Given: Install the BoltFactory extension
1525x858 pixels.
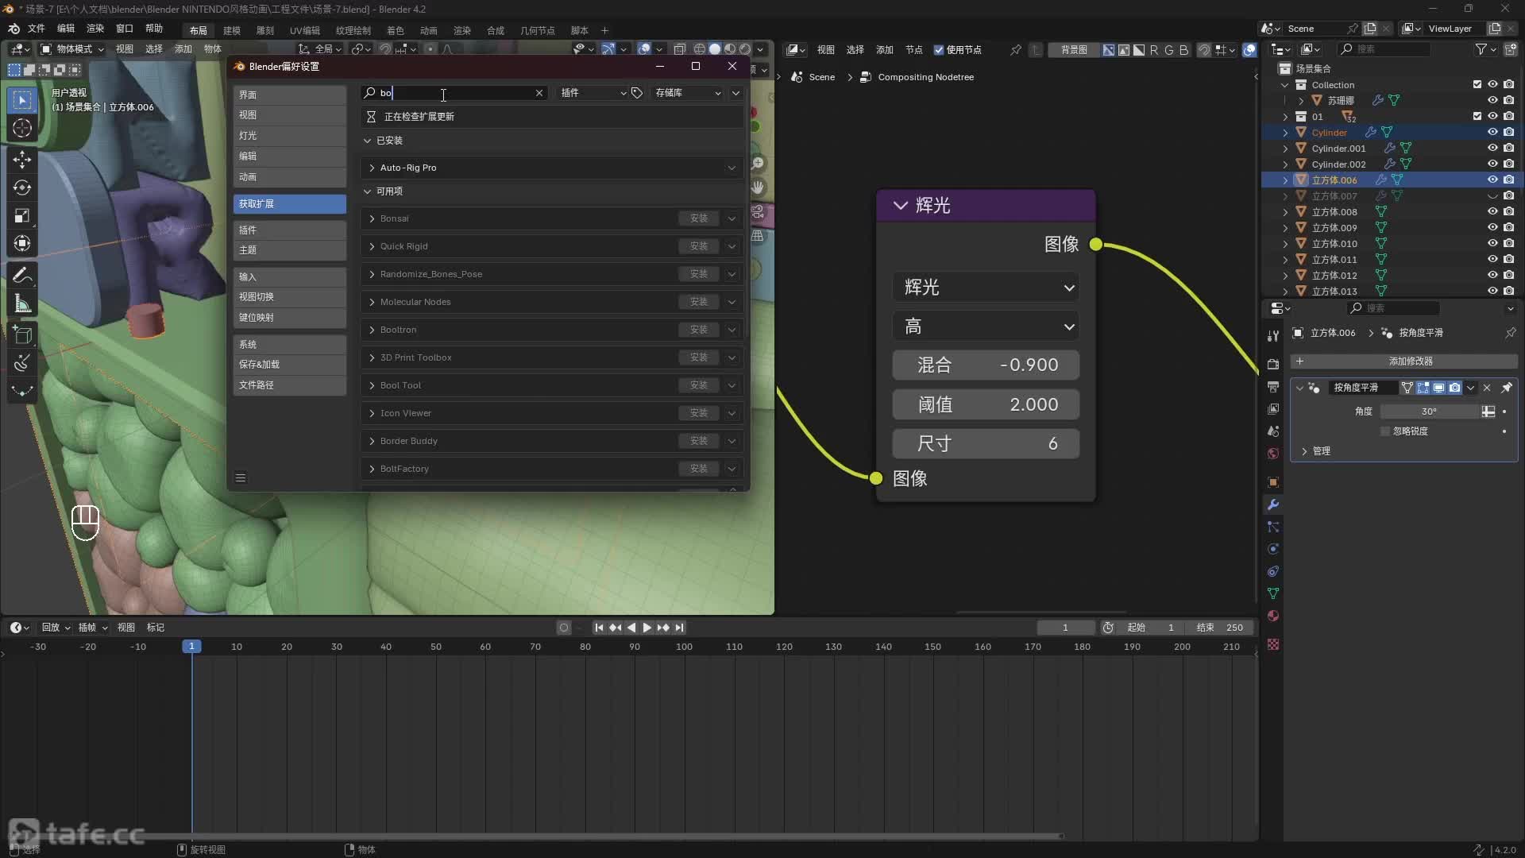Looking at the screenshot, I should click(699, 469).
